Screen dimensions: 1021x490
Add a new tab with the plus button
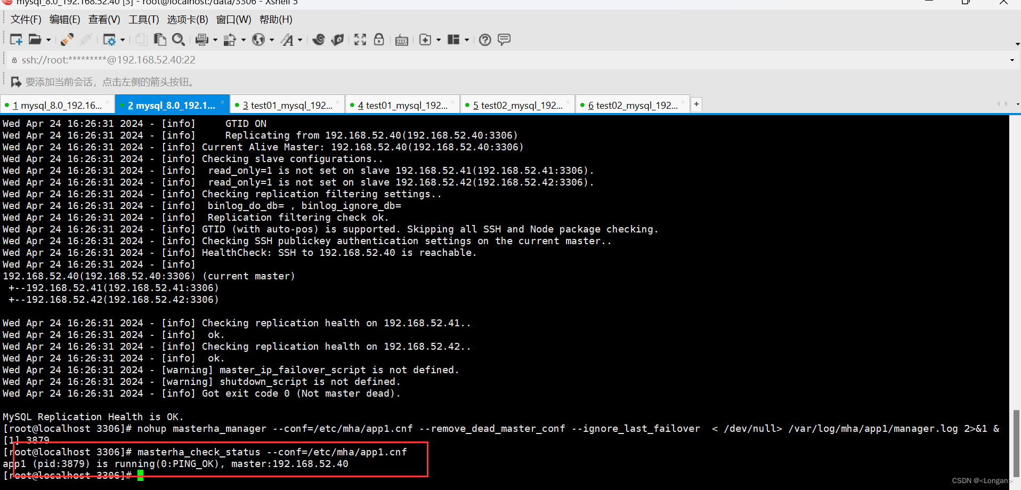coord(696,104)
